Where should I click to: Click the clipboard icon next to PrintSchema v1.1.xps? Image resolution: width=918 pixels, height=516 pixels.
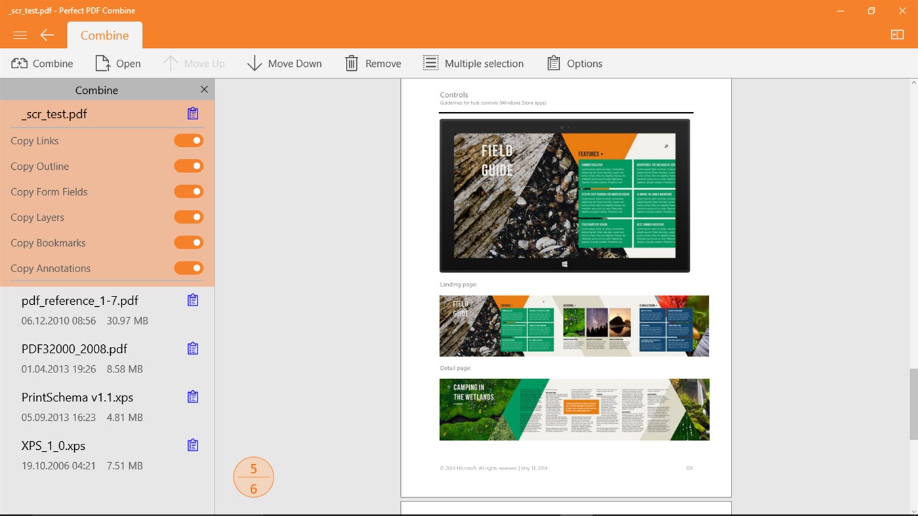coord(192,397)
